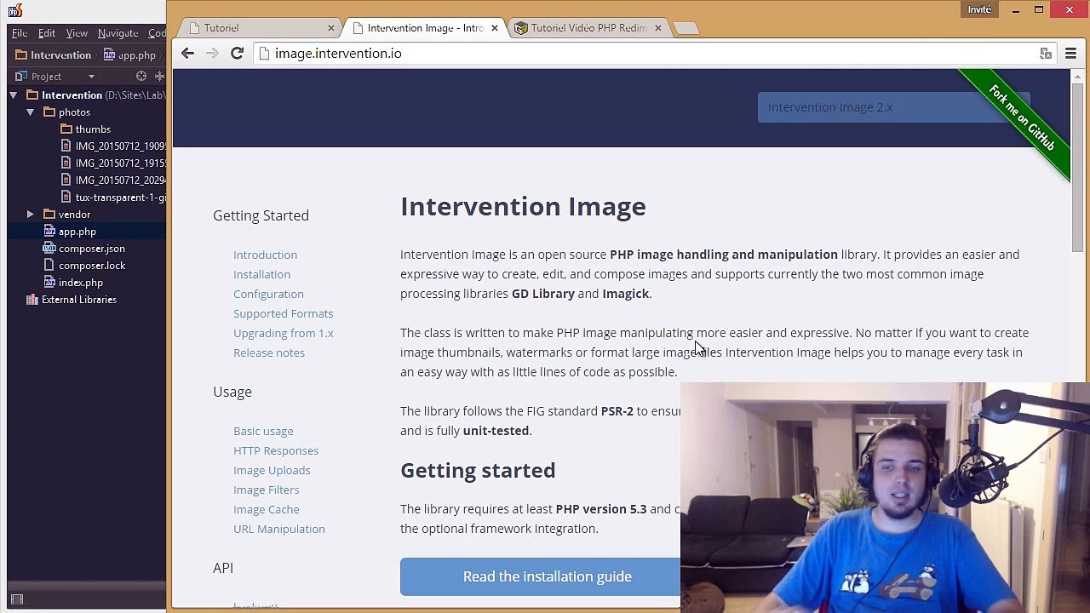Open the Image Filters link
This screenshot has width=1090, height=613.
click(x=266, y=490)
